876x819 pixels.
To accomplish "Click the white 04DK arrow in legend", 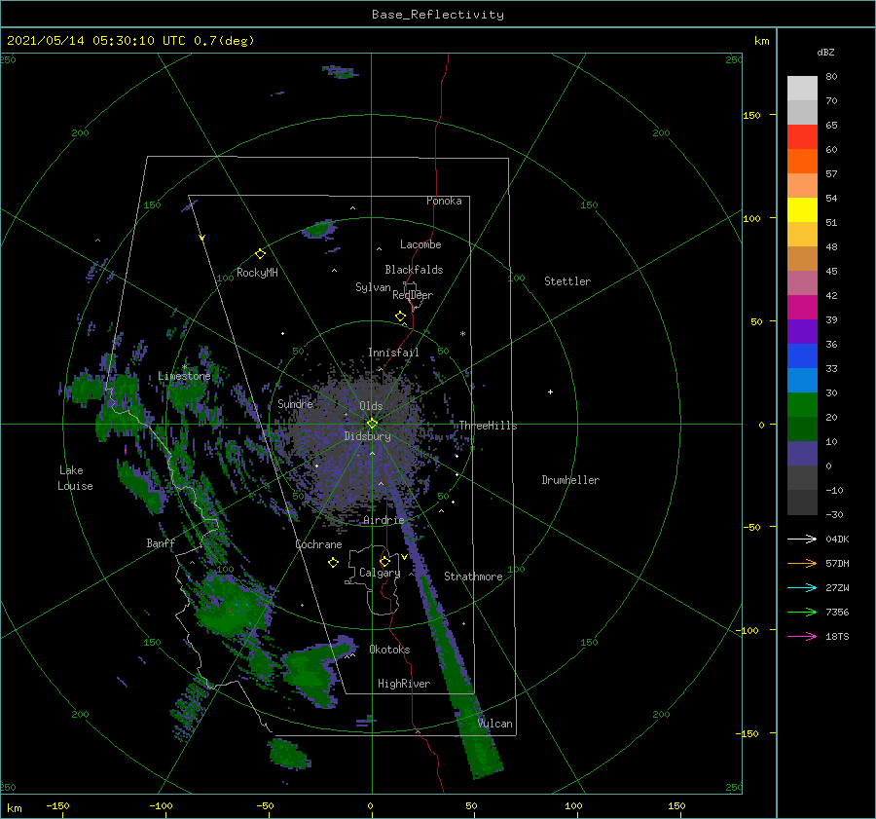I will 802,539.
